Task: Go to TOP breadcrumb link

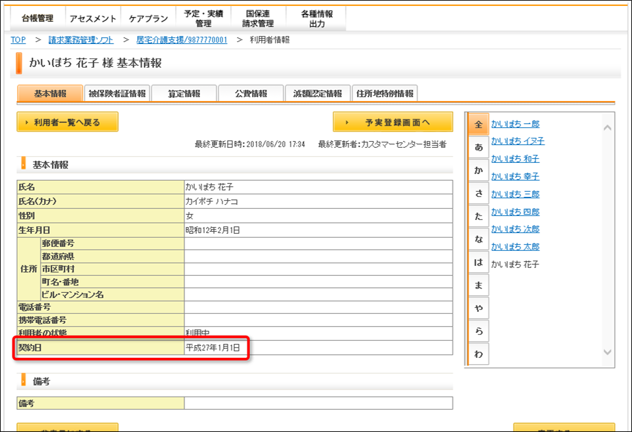Action: 18,40
